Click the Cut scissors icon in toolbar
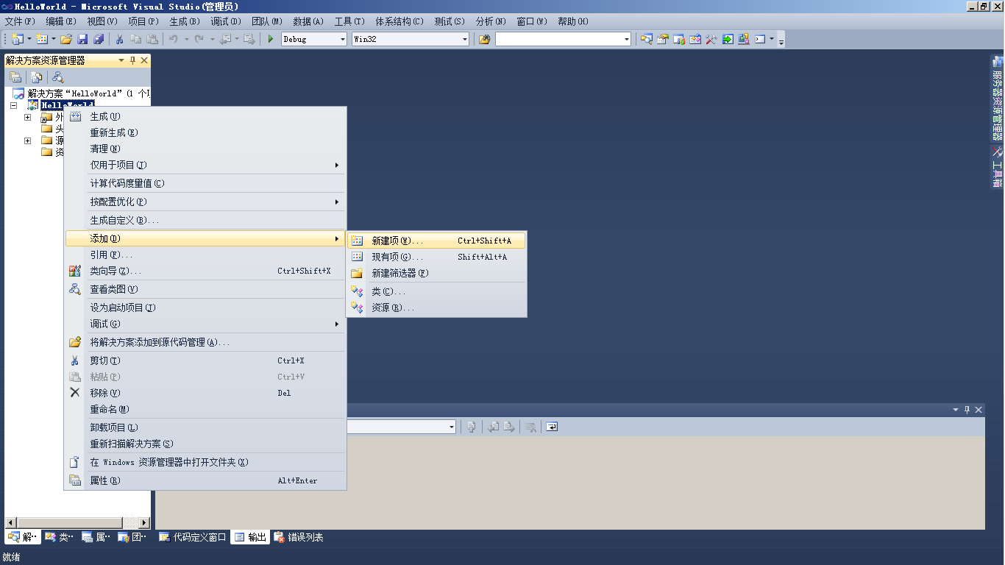1005x565 pixels. (119, 39)
